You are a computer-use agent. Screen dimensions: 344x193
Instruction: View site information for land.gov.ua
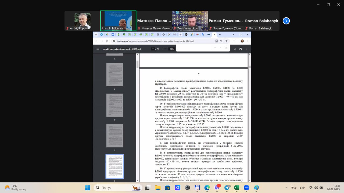point(114,41)
